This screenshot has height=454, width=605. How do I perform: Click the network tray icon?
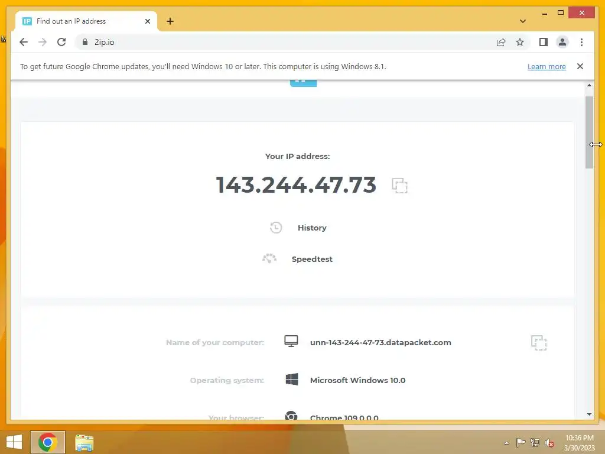click(x=535, y=442)
